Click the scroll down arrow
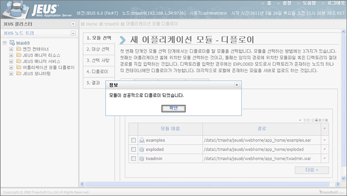The height and width of the screenshot is (196, 347). pos(343,178)
